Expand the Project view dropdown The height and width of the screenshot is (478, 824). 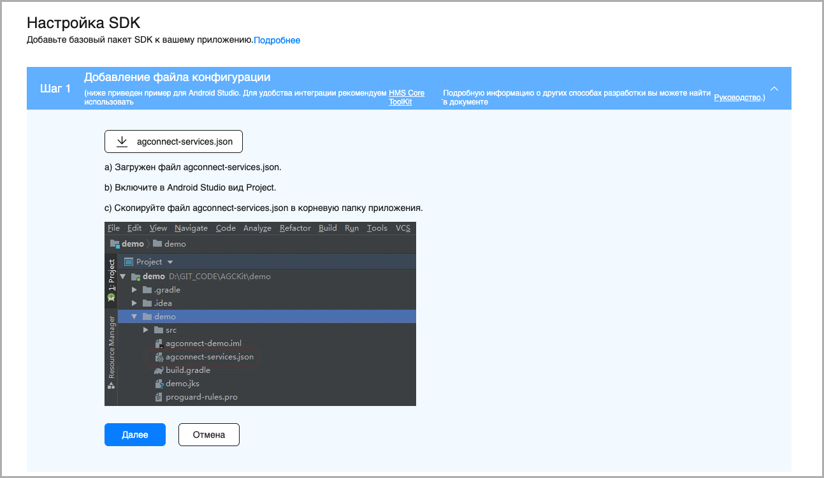click(x=170, y=262)
